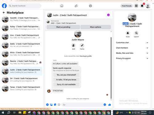
Task: Open more actions plus icon in composer
Action: tap(47, 105)
